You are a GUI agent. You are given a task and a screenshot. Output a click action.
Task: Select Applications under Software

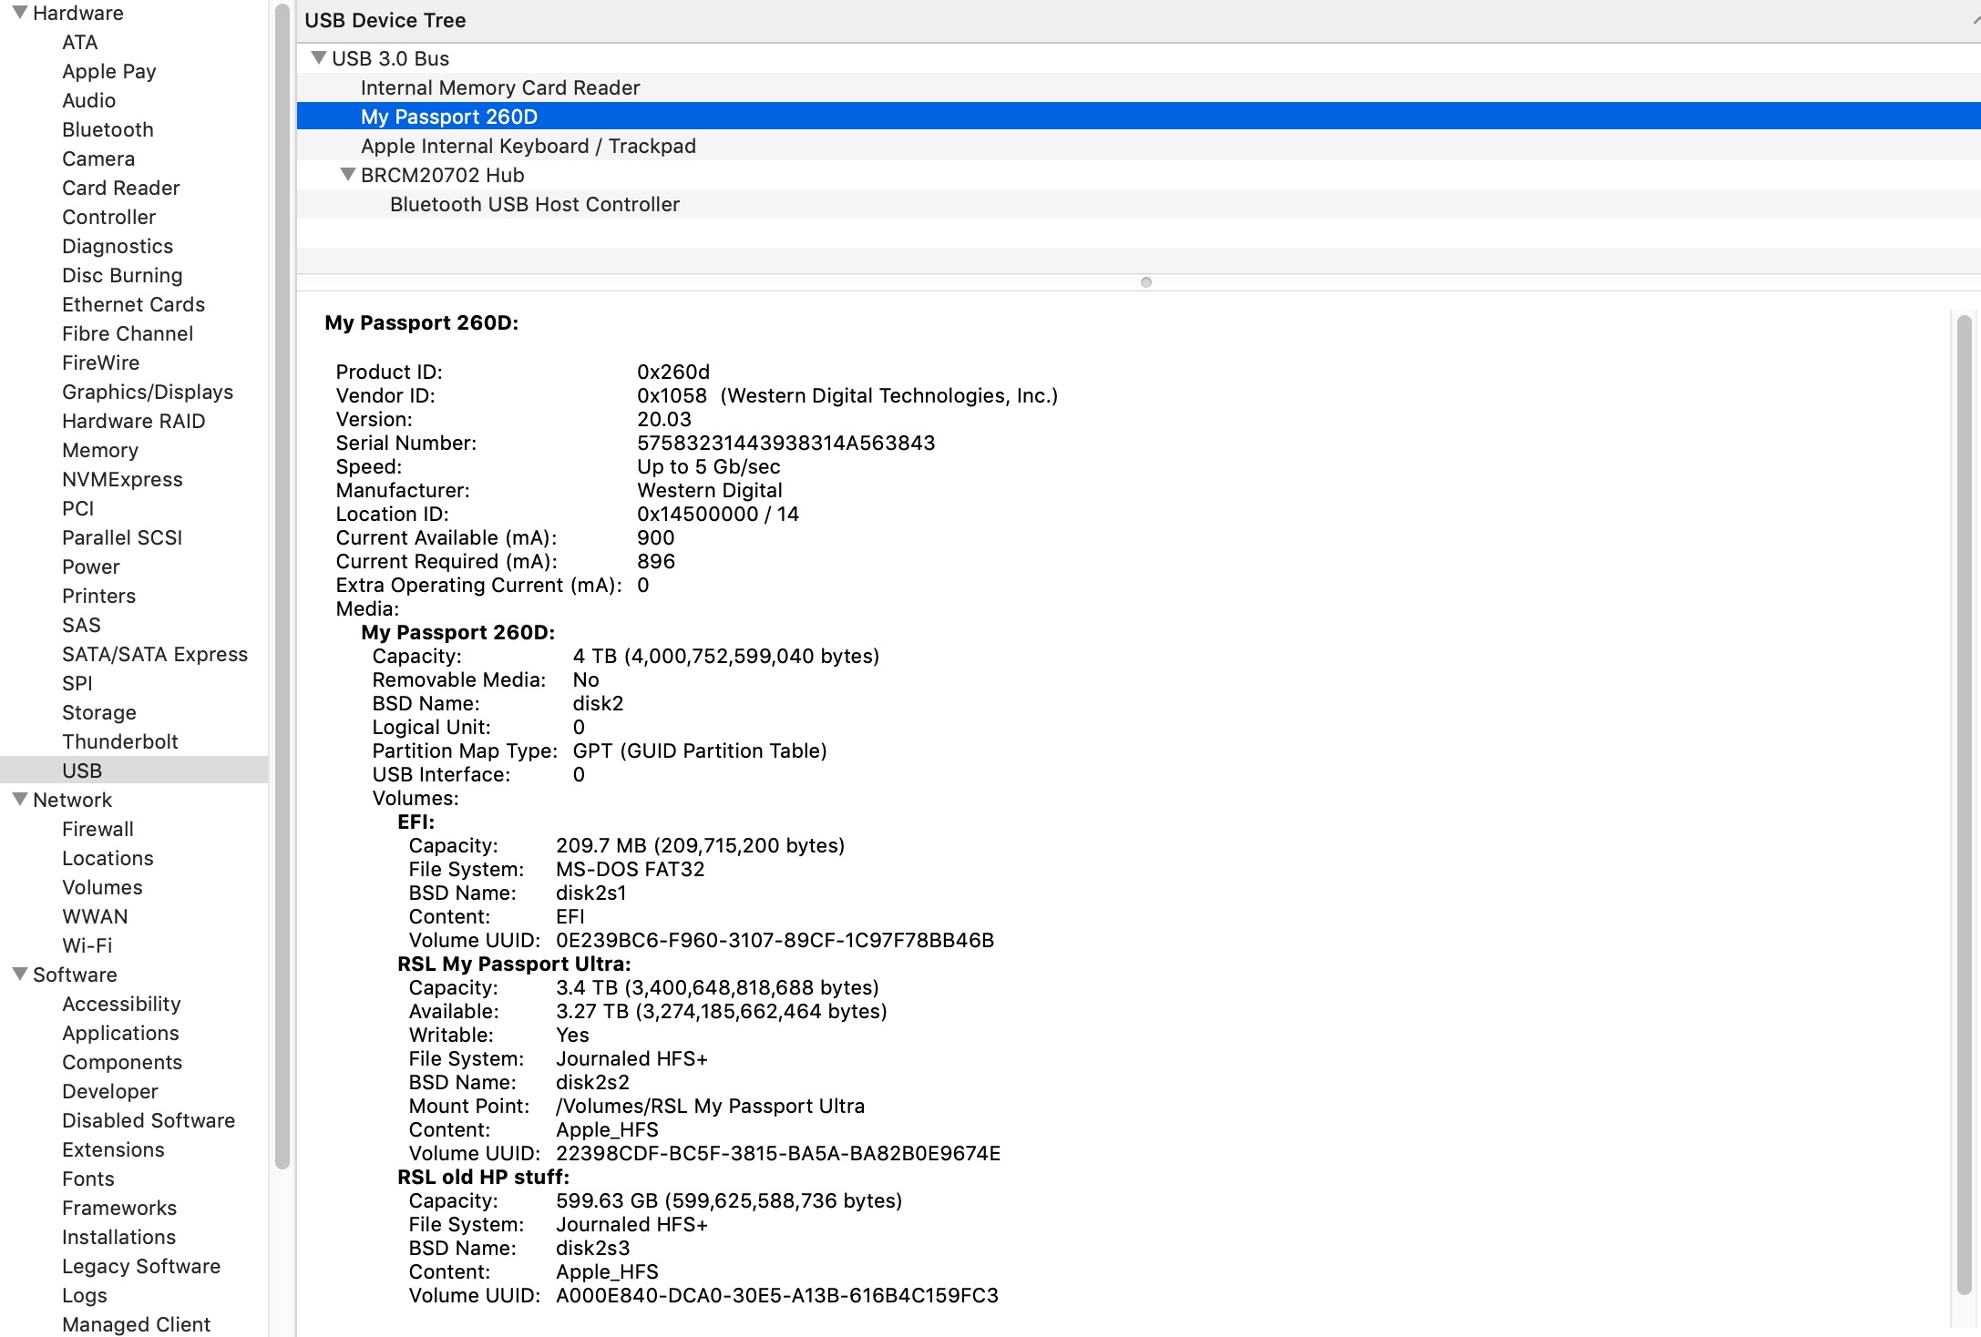pyautogui.click(x=120, y=1033)
